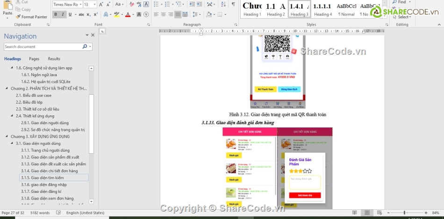Click the Format Painter tool

31,17
